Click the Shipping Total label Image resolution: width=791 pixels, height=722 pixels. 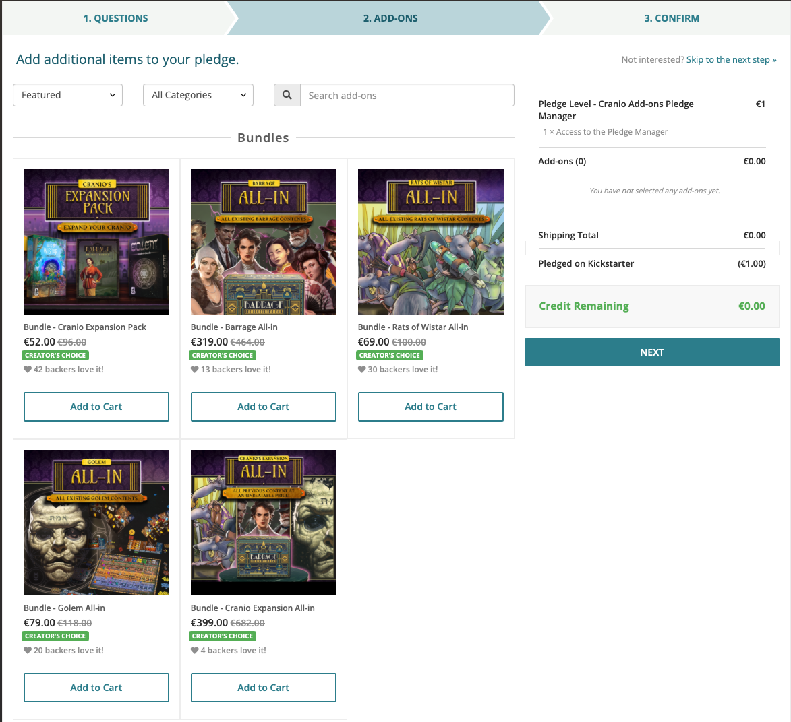568,235
